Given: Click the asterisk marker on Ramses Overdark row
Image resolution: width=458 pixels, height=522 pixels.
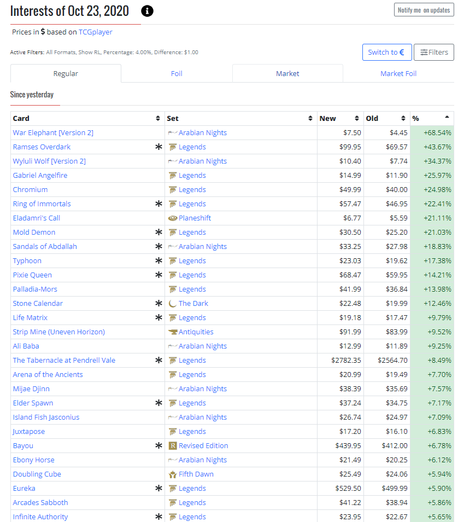Looking at the screenshot, I should coord(158,147).
